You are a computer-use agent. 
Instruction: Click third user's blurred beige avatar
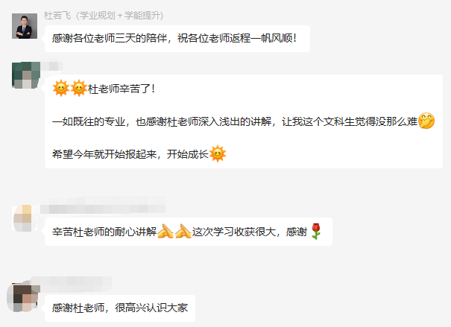(x=25, y=218)
